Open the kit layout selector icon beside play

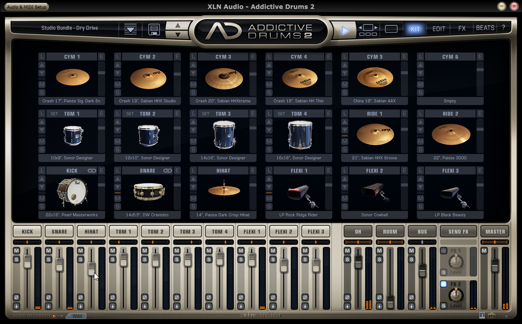click(368, 30)
